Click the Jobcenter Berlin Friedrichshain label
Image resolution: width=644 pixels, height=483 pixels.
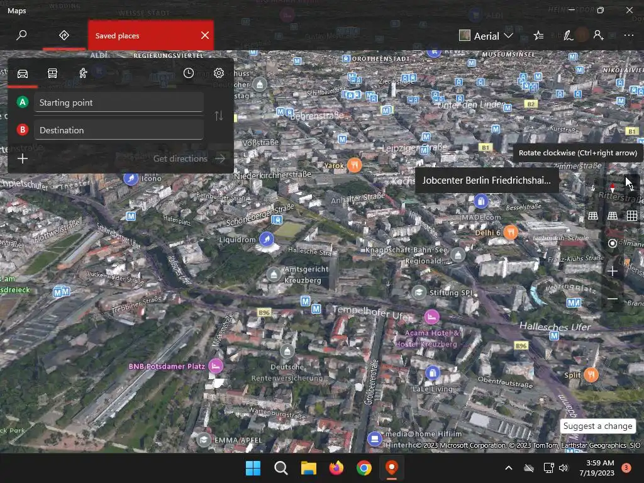tap(487, 180)
